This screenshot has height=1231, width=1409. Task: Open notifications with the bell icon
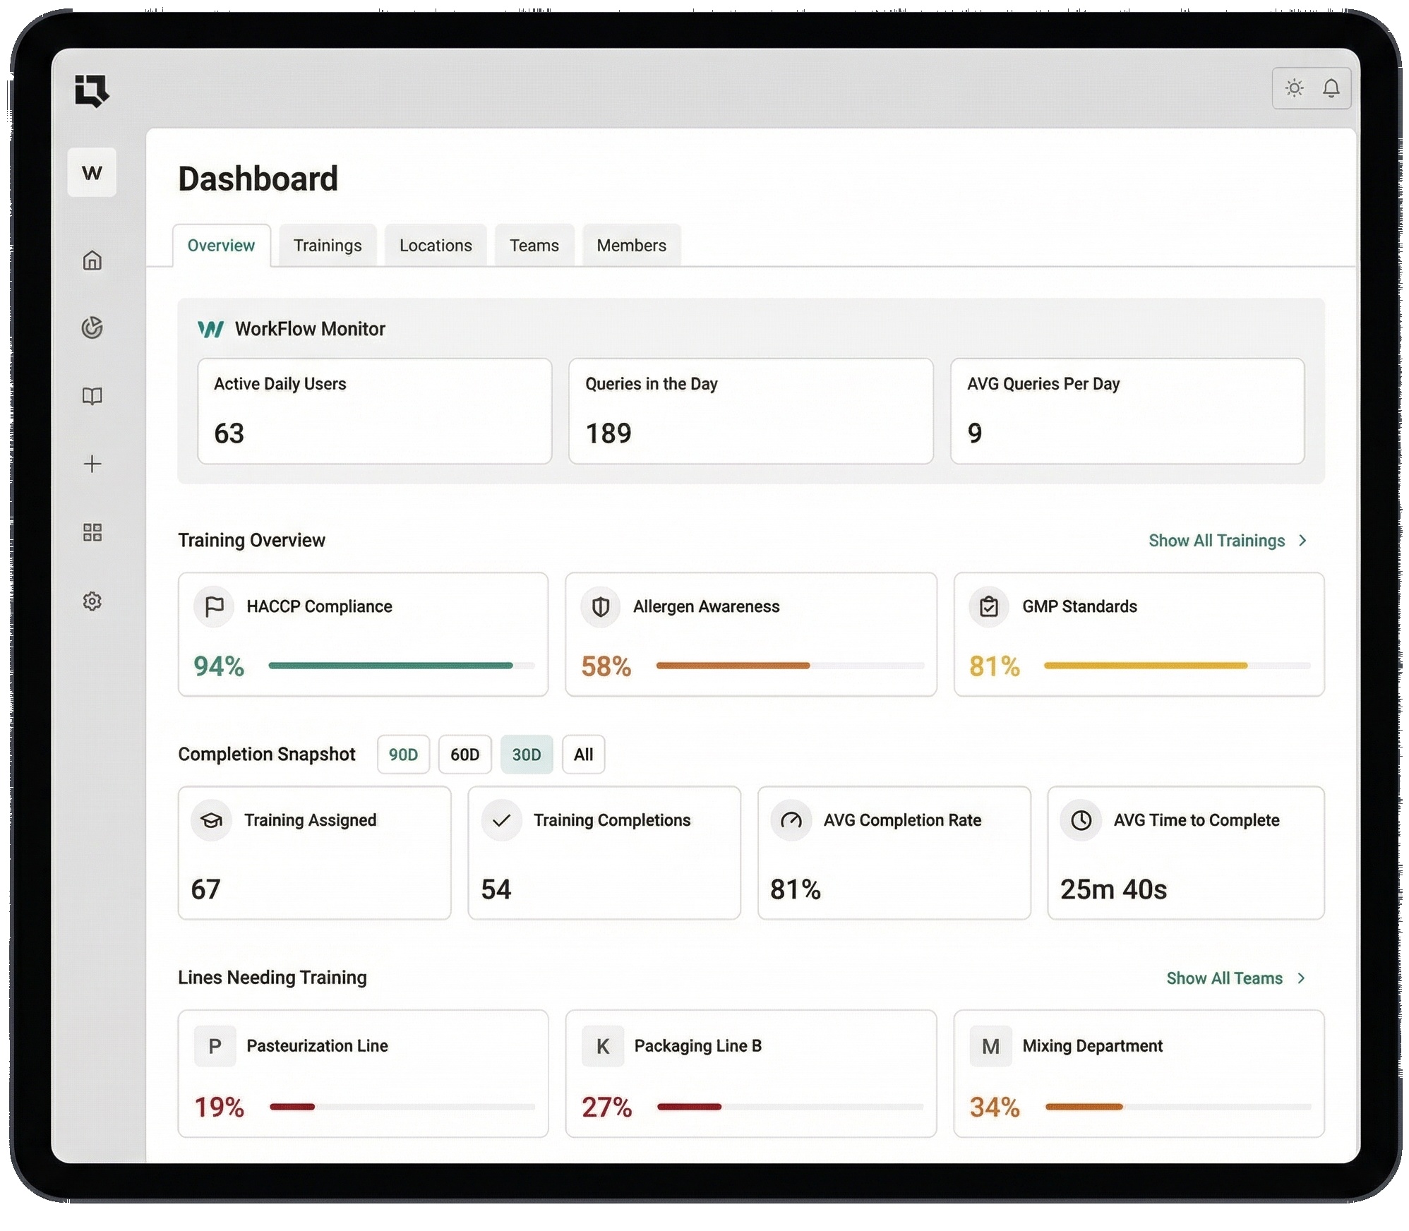click(x=1333, y=88)
